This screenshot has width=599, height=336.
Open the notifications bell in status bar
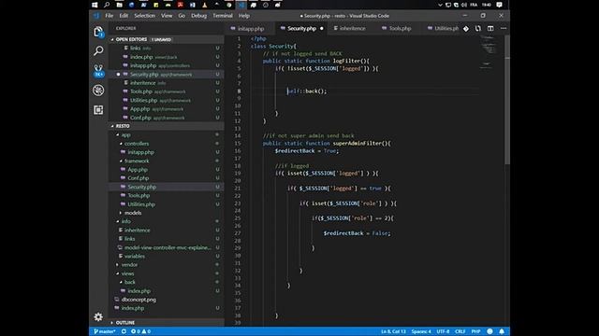(x=502, y=331)
